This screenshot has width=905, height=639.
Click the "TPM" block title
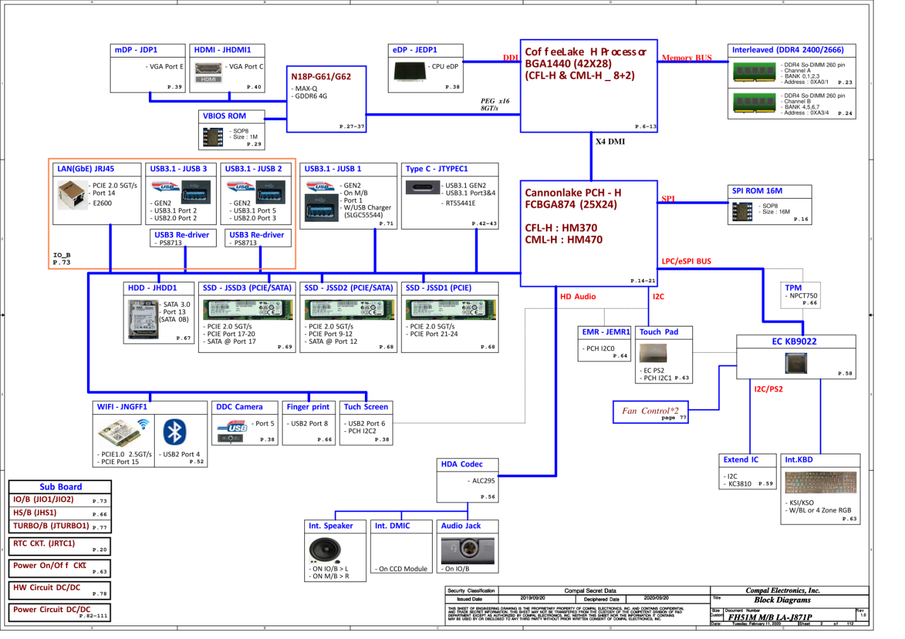(793, 288)
